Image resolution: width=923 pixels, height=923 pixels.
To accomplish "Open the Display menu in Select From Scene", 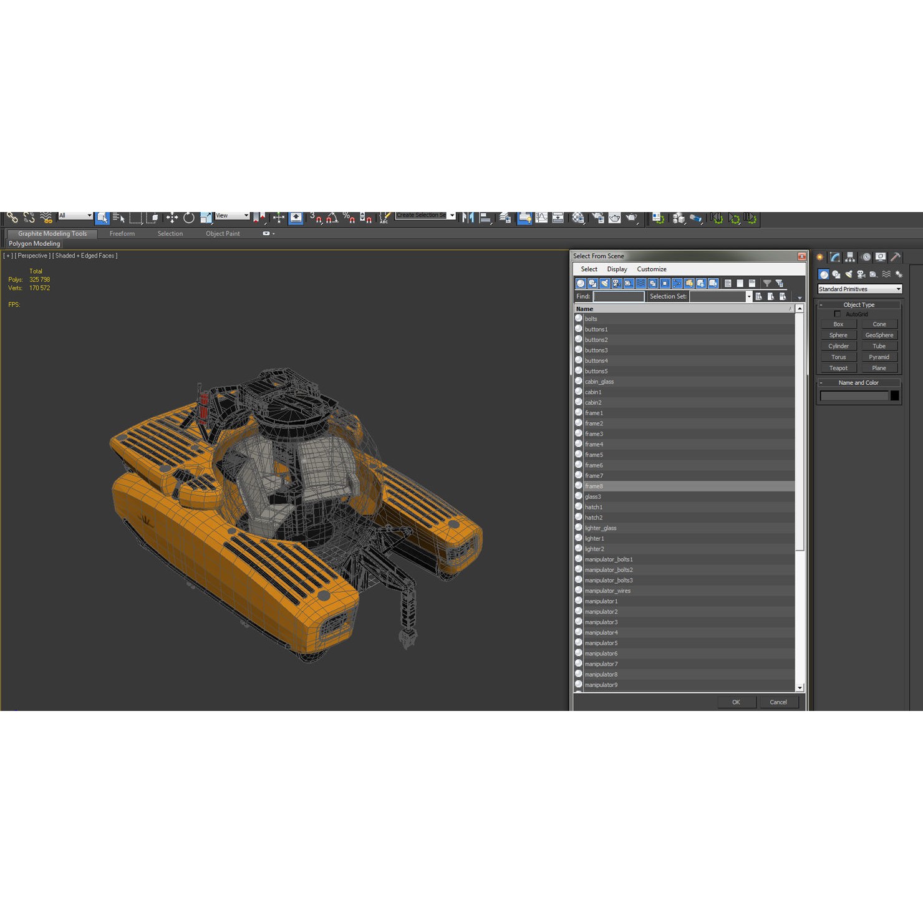I will point(617,269).
